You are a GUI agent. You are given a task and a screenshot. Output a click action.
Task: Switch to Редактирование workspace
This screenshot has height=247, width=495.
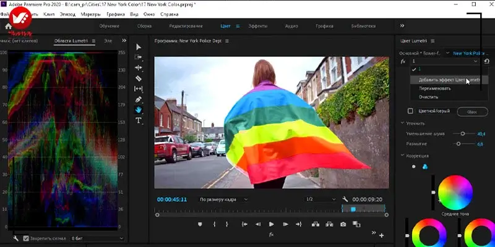click(186, 26)
